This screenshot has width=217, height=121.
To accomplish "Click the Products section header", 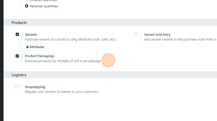I will pyautogui.click(x=19, y=22).
